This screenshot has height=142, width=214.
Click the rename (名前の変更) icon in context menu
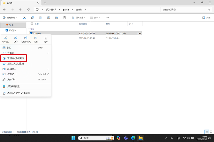click(x=26, y=38)
